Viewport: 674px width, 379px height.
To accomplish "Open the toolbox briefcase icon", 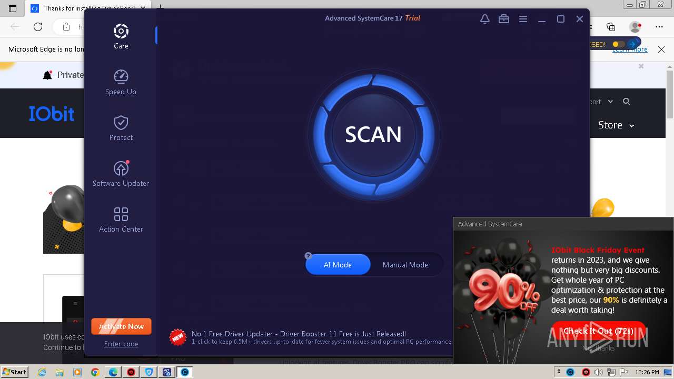I will pos(504,19).
